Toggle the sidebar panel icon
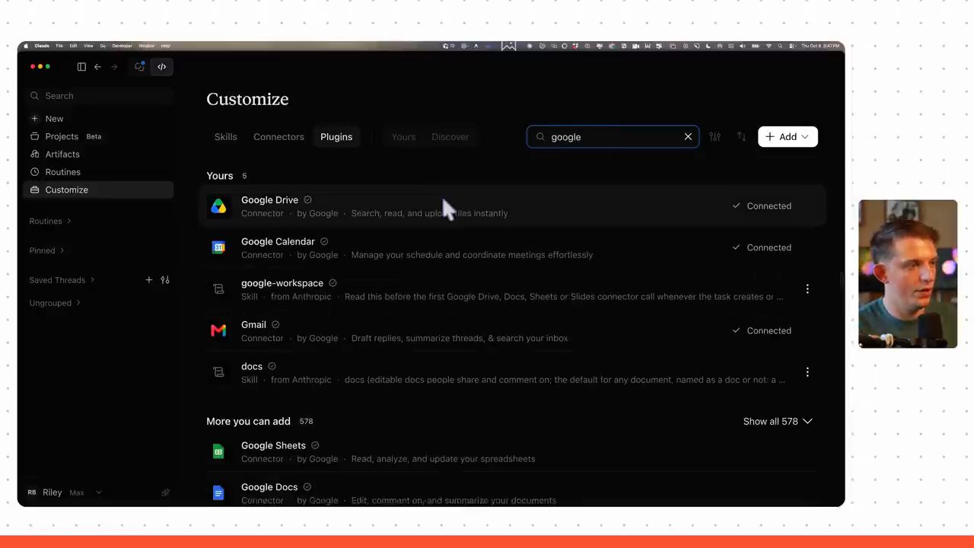The width and height of the screenshot is (974, 548). pos(81,67)
